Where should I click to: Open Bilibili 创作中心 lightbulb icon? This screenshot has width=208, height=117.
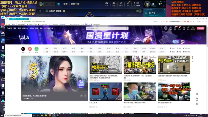pyautogui.click(x=193, y=28)
